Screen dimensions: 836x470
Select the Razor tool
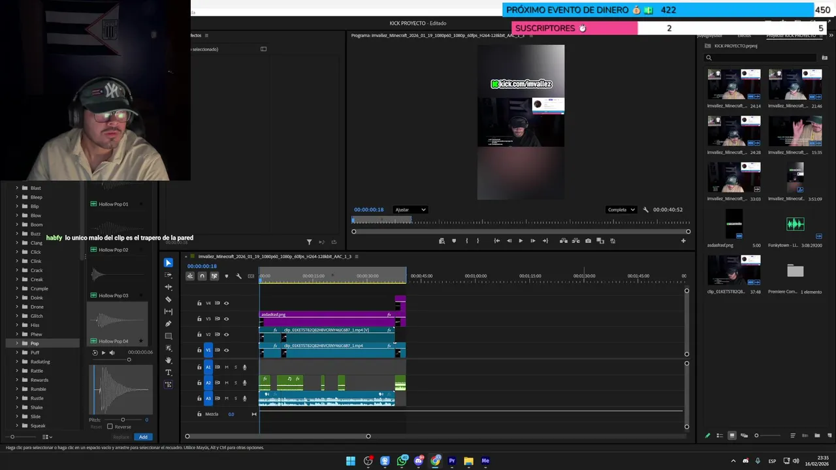[168, 300]
